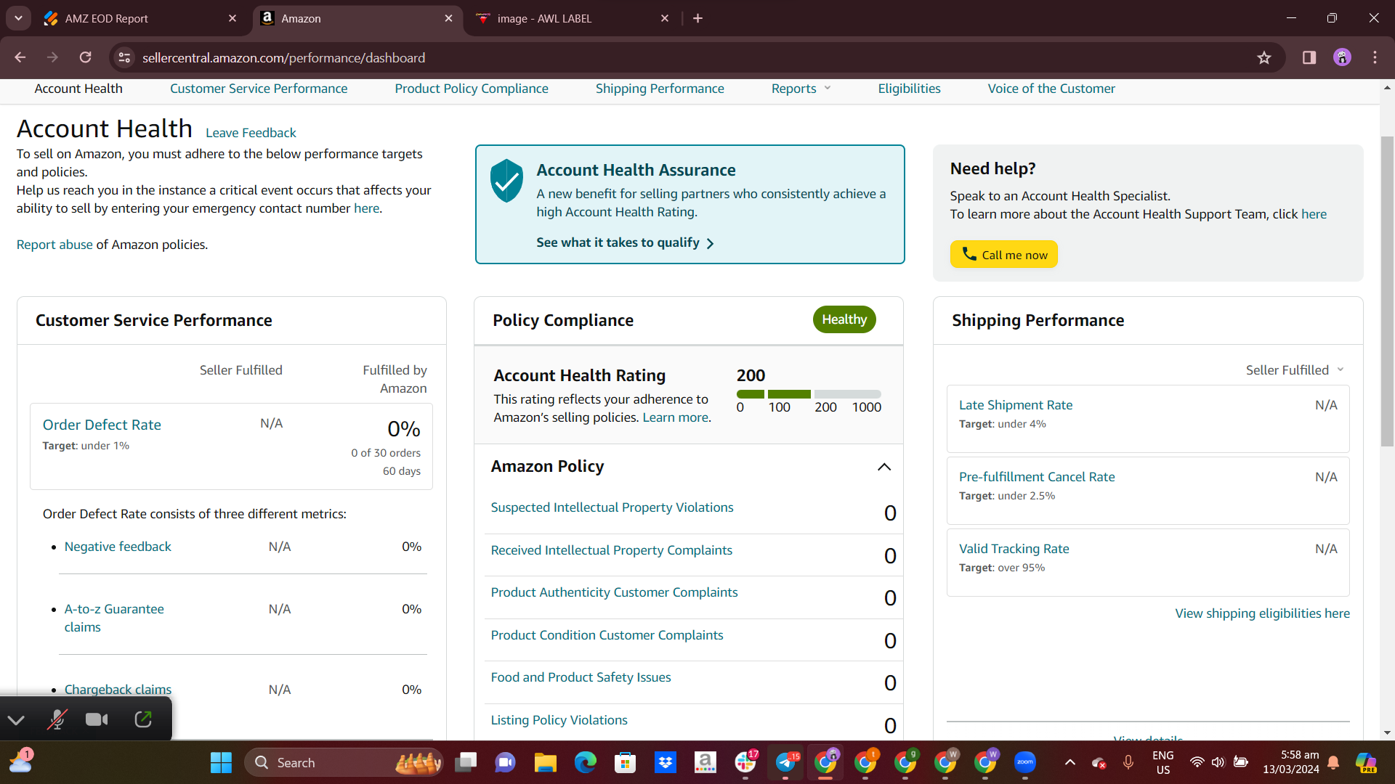Click the Report abuse link
The width and height of the screenshot is (1395, 784).
[54, 245]
